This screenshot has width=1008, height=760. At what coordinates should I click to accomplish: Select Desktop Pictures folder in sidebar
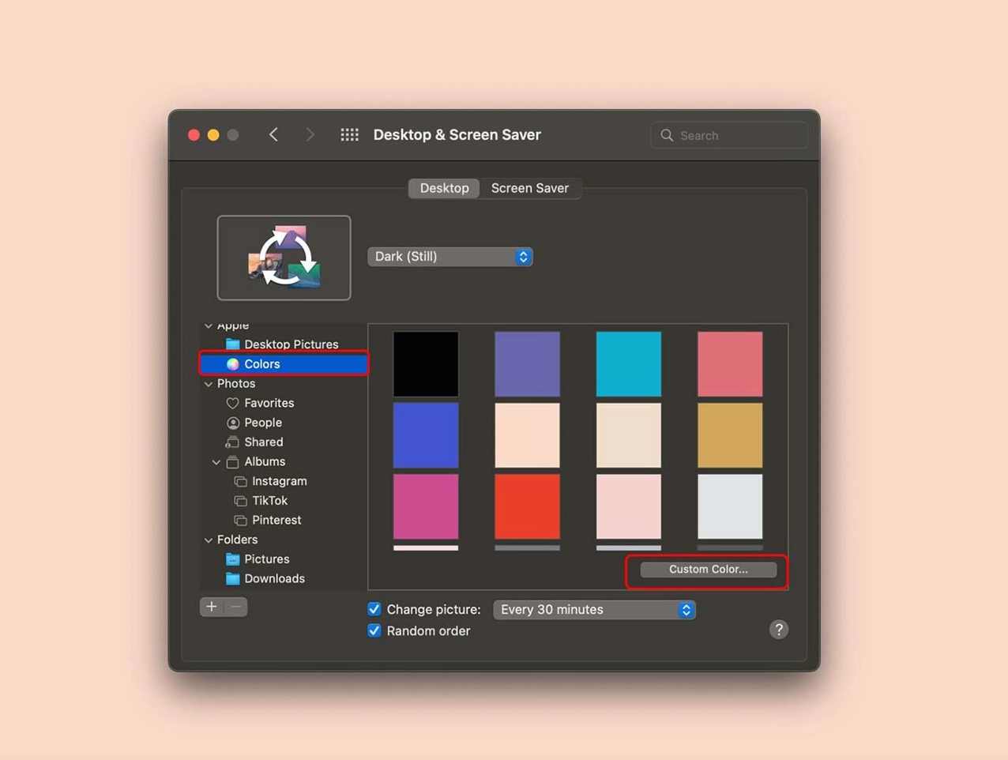click(291, 344)
